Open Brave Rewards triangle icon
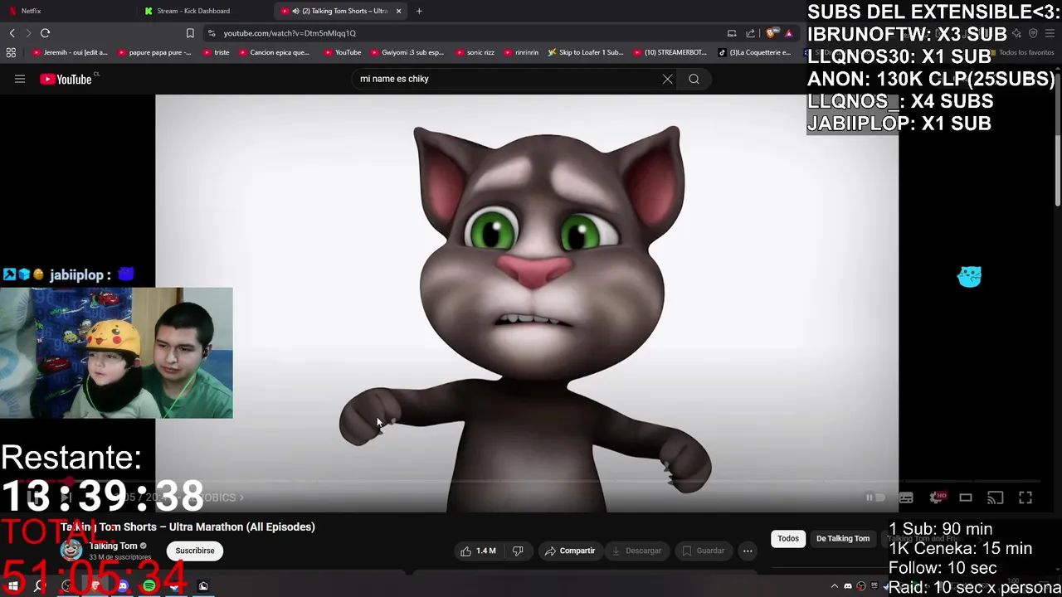This screenshot has height=597, width=1062. tap(788, 33)
